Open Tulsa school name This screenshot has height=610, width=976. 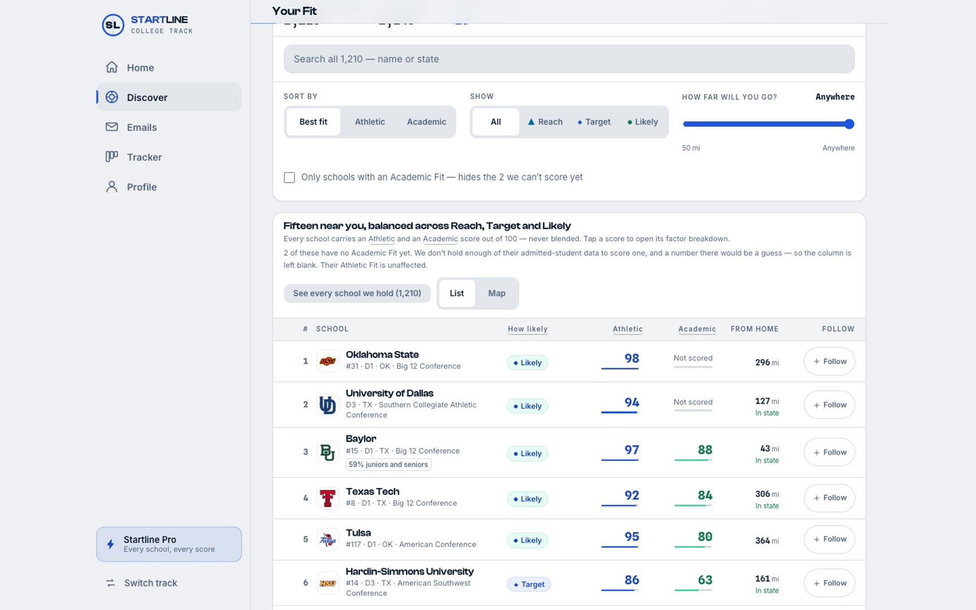pyautogui.click(x=359, y=533)
